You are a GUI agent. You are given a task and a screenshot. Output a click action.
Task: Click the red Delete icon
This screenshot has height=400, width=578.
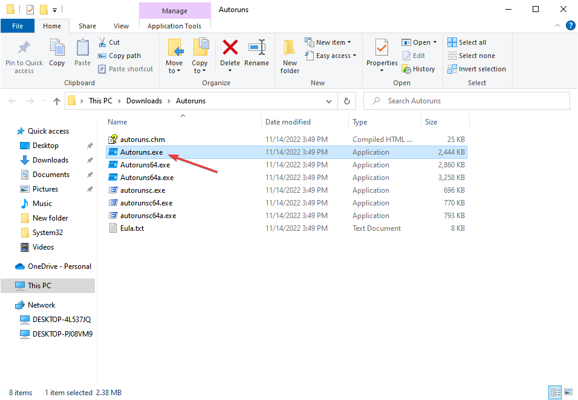coord(230,48)
